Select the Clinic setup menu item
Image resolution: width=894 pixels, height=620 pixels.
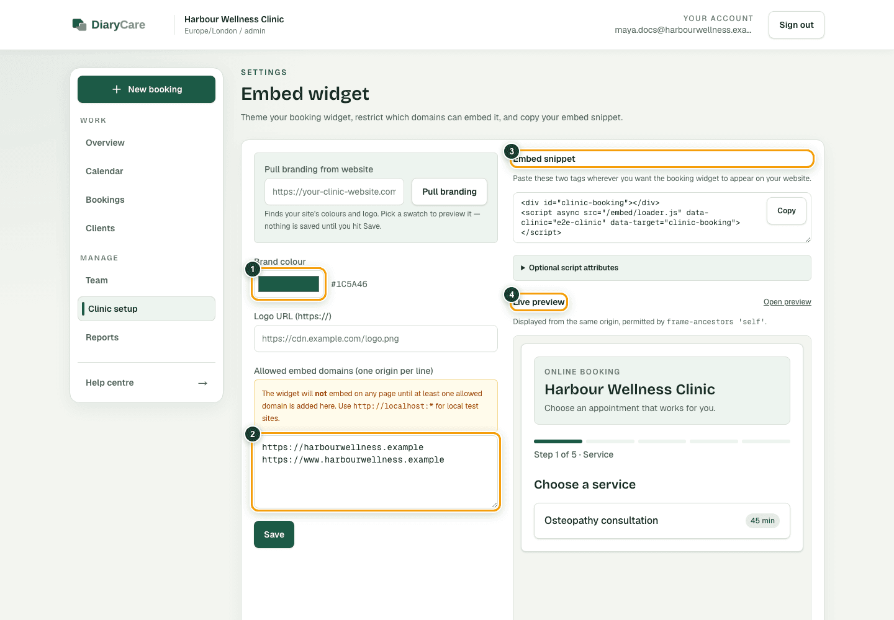coord(147,309)
